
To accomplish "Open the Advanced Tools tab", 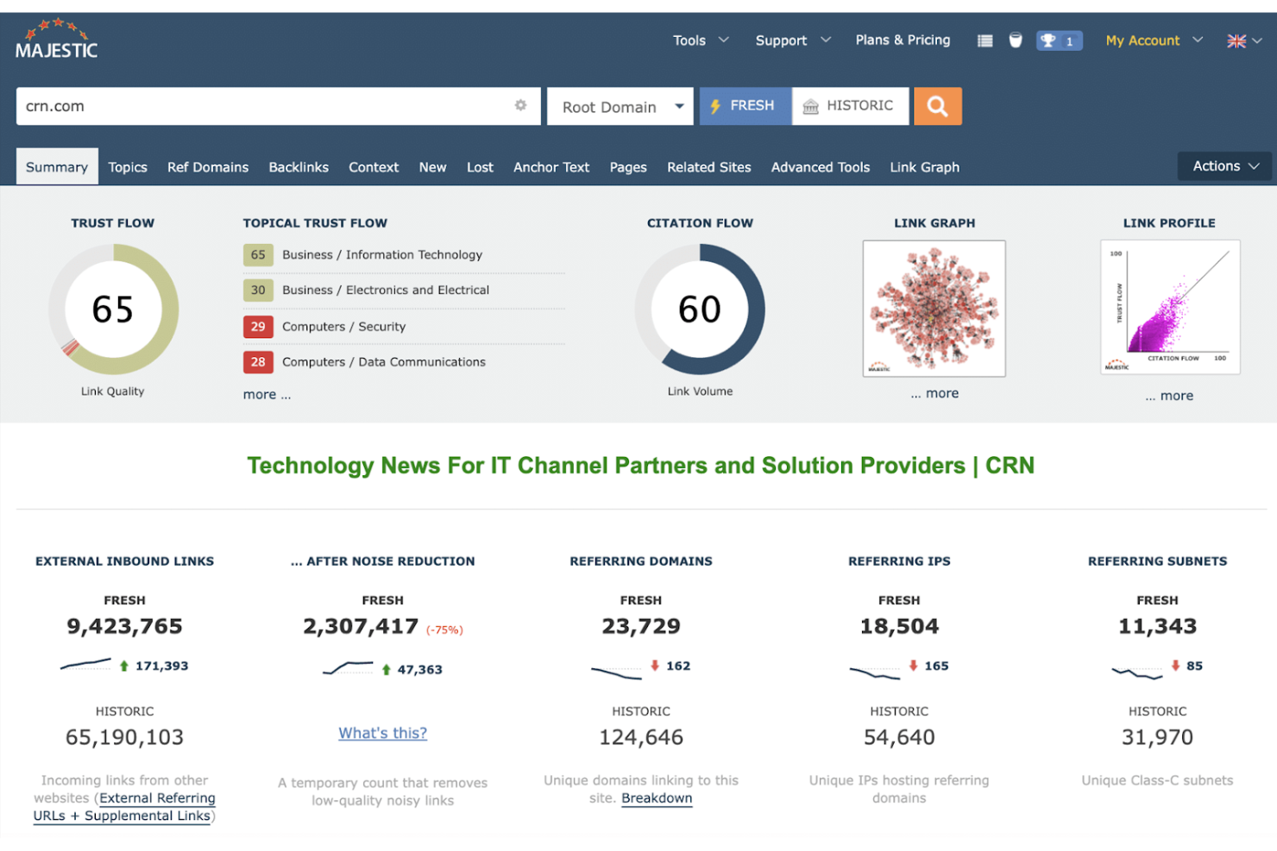I will pos(821,167).
